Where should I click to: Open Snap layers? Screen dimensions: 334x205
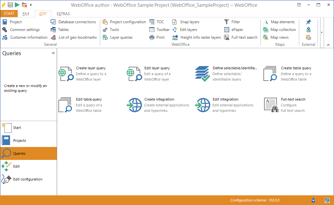(x=189, y=22)
